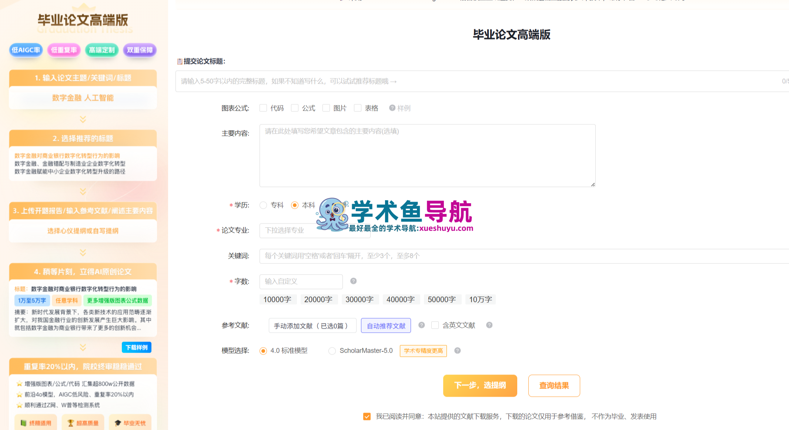点击「含英文文献」后的问号图标
The height and width of the screenshot is (430, 789).
(489, 325)
